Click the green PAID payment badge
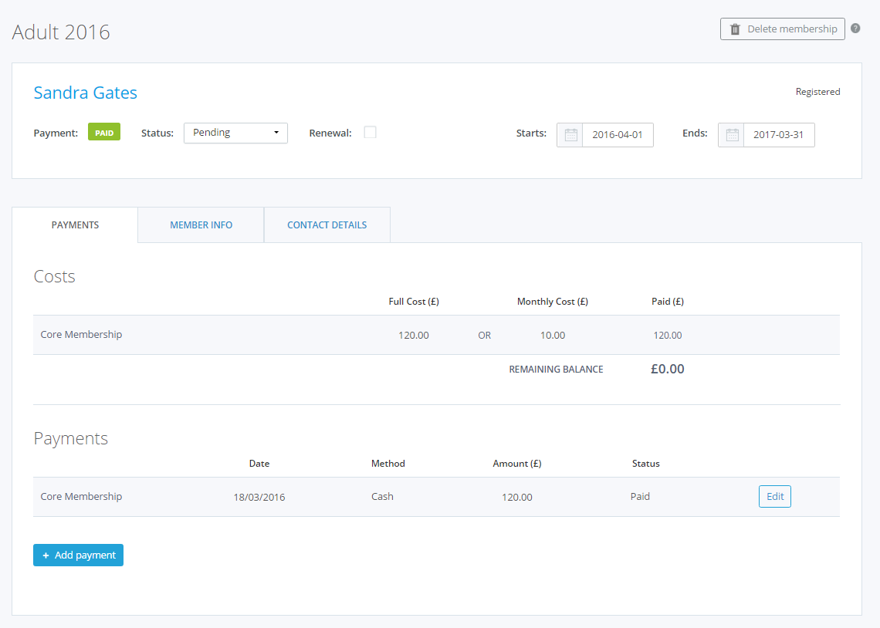Image resolution: width=880 pixels, height=628 pixels. tap(104, 133)
